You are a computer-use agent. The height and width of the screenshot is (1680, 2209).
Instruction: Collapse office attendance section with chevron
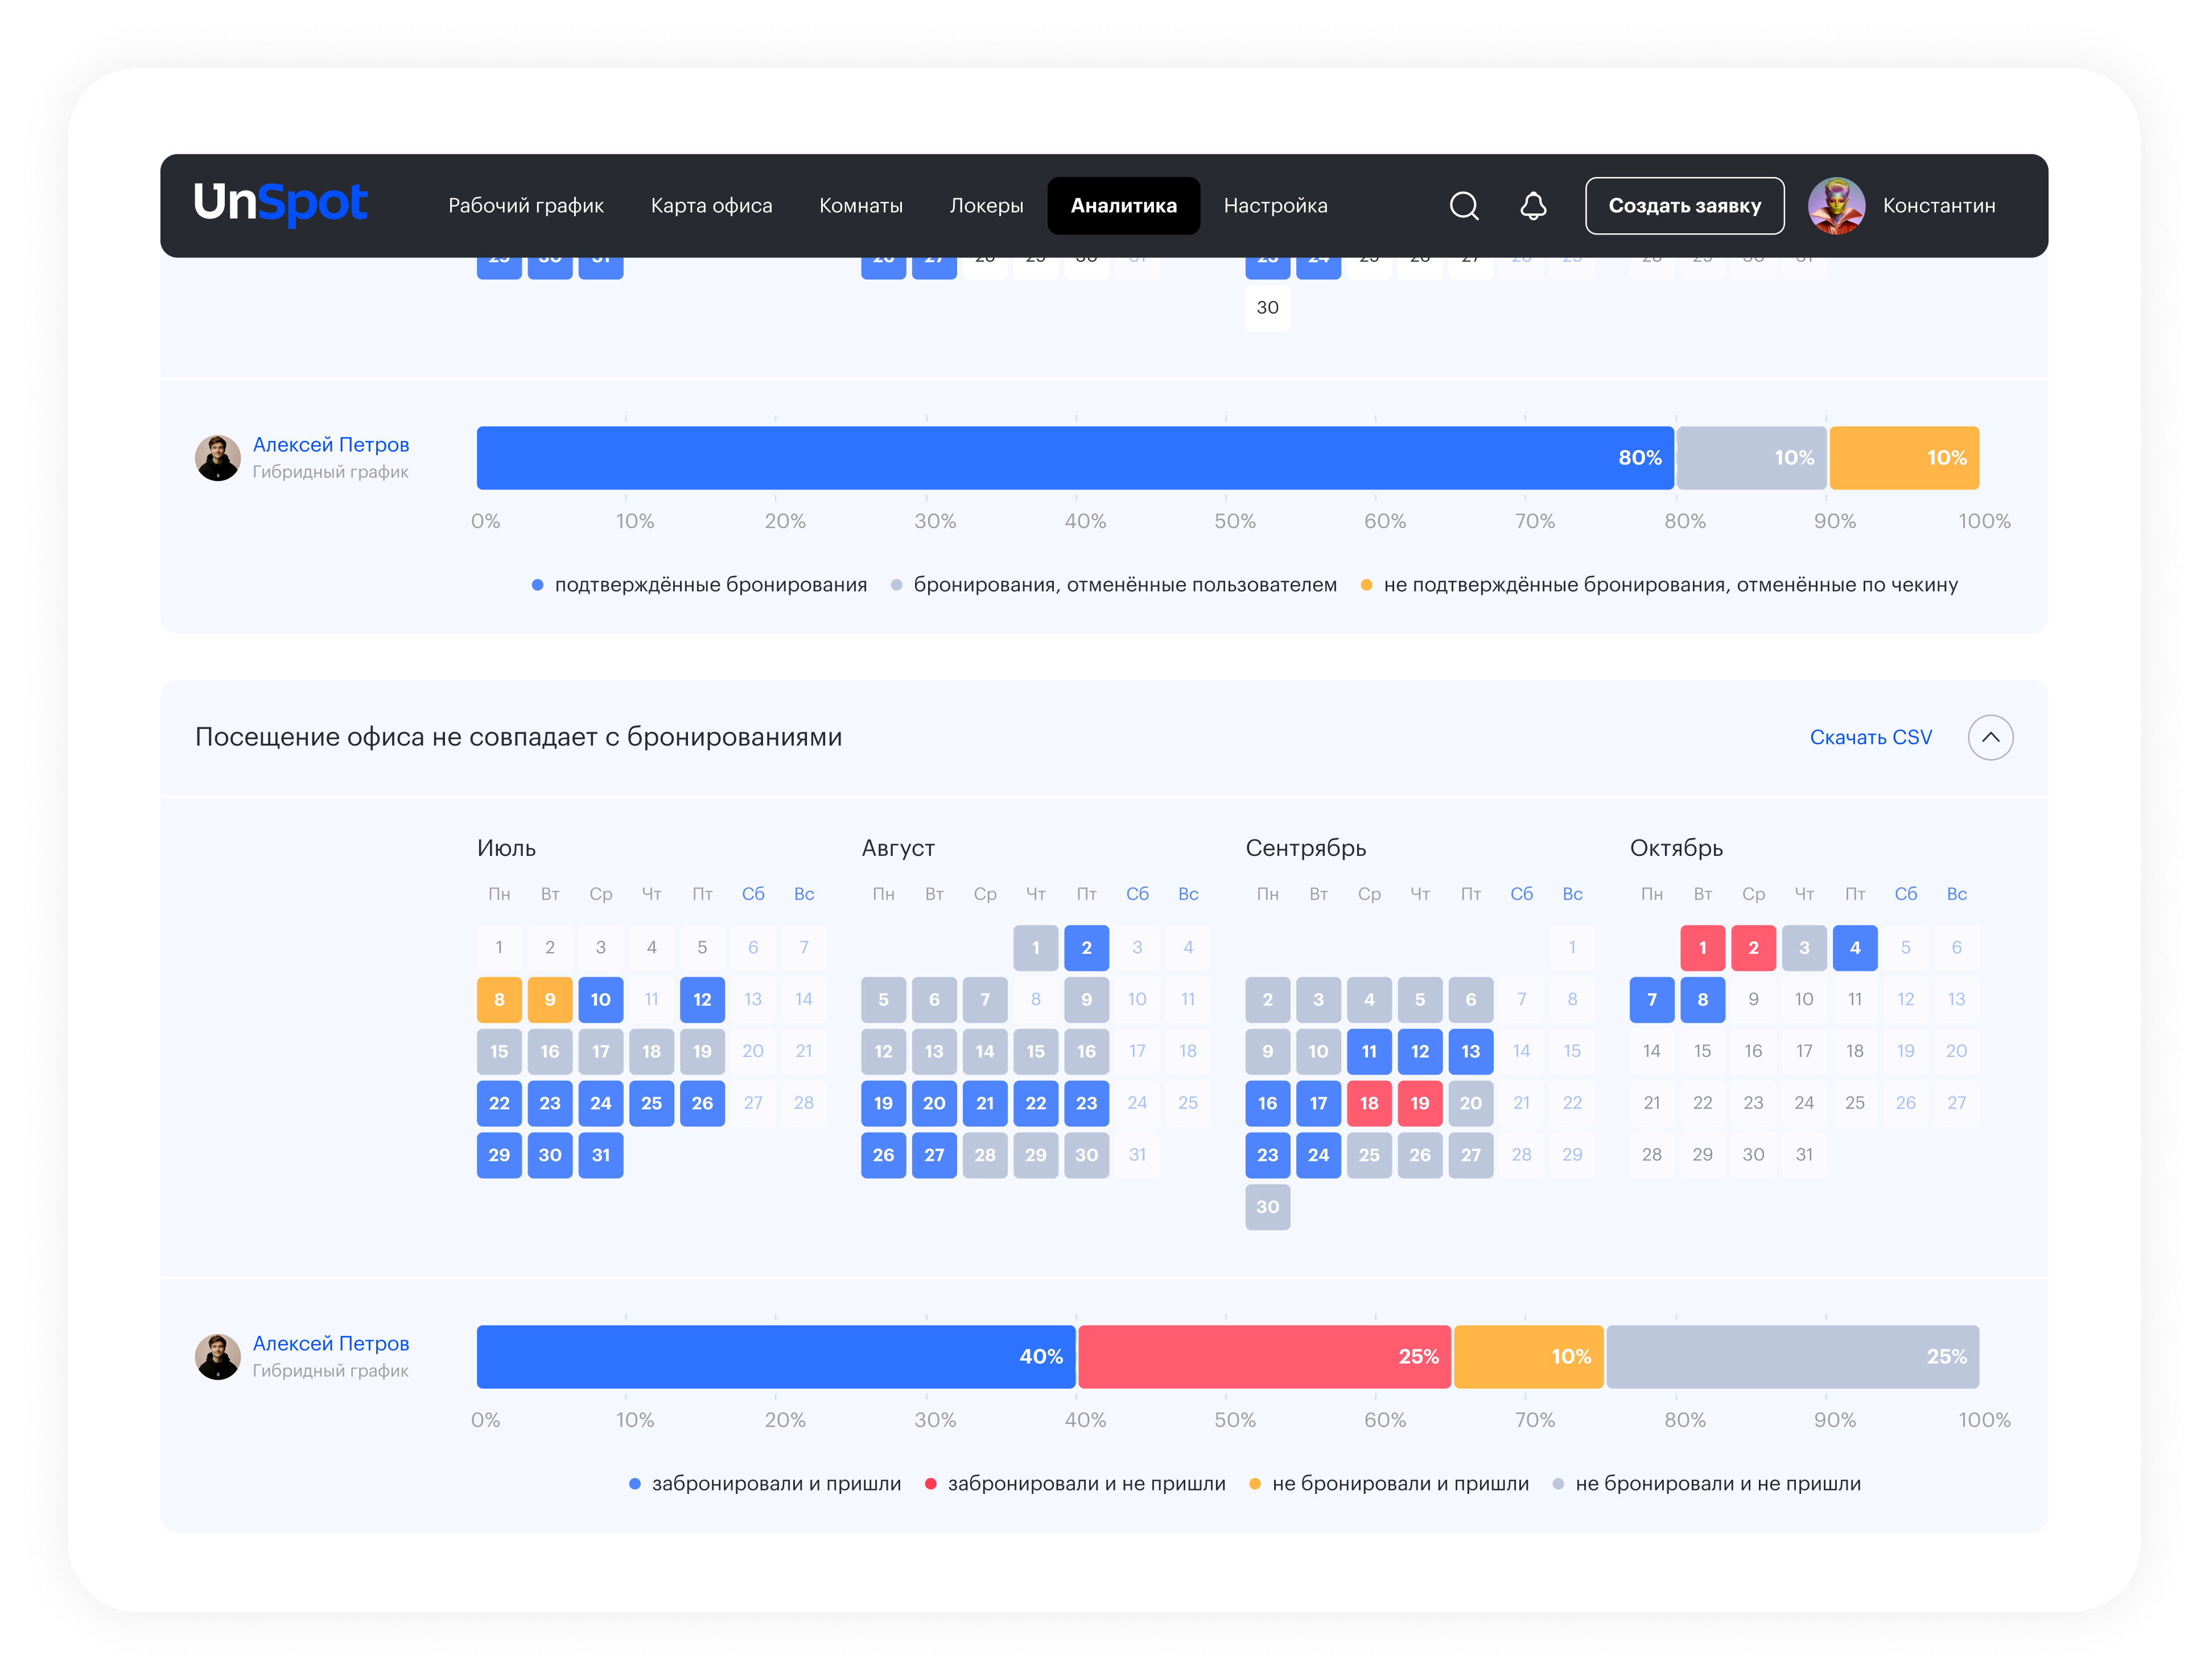click(1990, 738)
